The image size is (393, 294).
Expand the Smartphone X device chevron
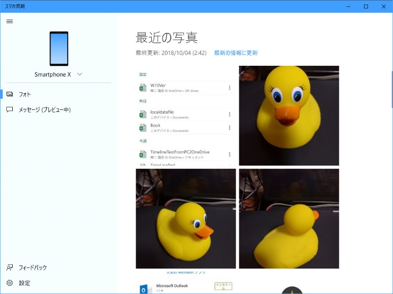click(80, 74)
